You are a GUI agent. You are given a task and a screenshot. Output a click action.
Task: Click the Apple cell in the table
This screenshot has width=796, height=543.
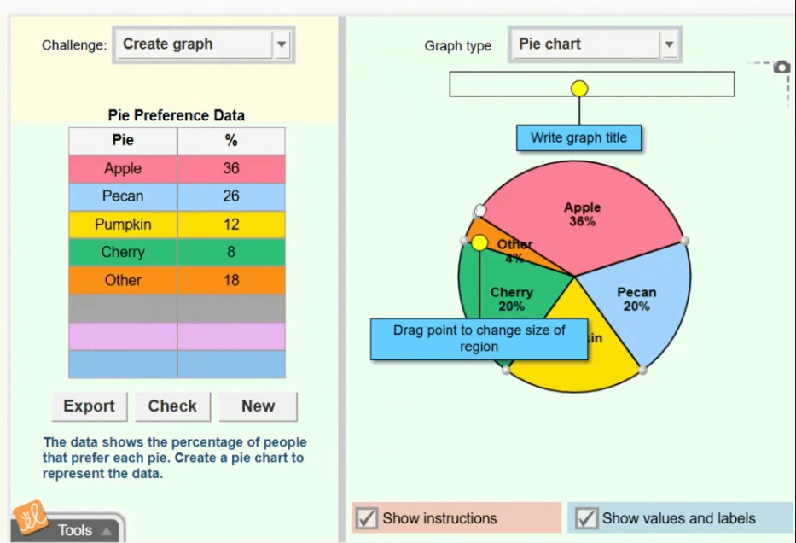[x=123, y=169]
